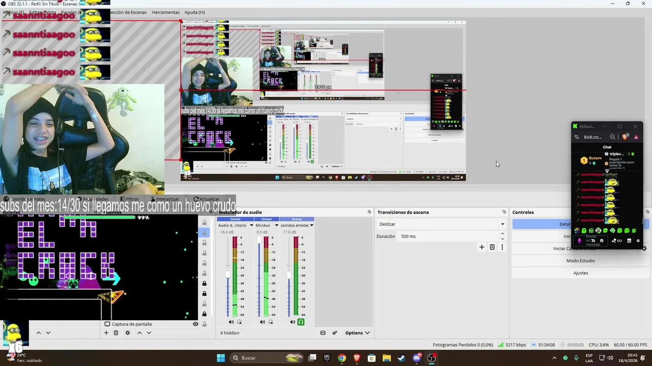Open the Windows Start menu
652x366 pixels.
tap(221, 358)
